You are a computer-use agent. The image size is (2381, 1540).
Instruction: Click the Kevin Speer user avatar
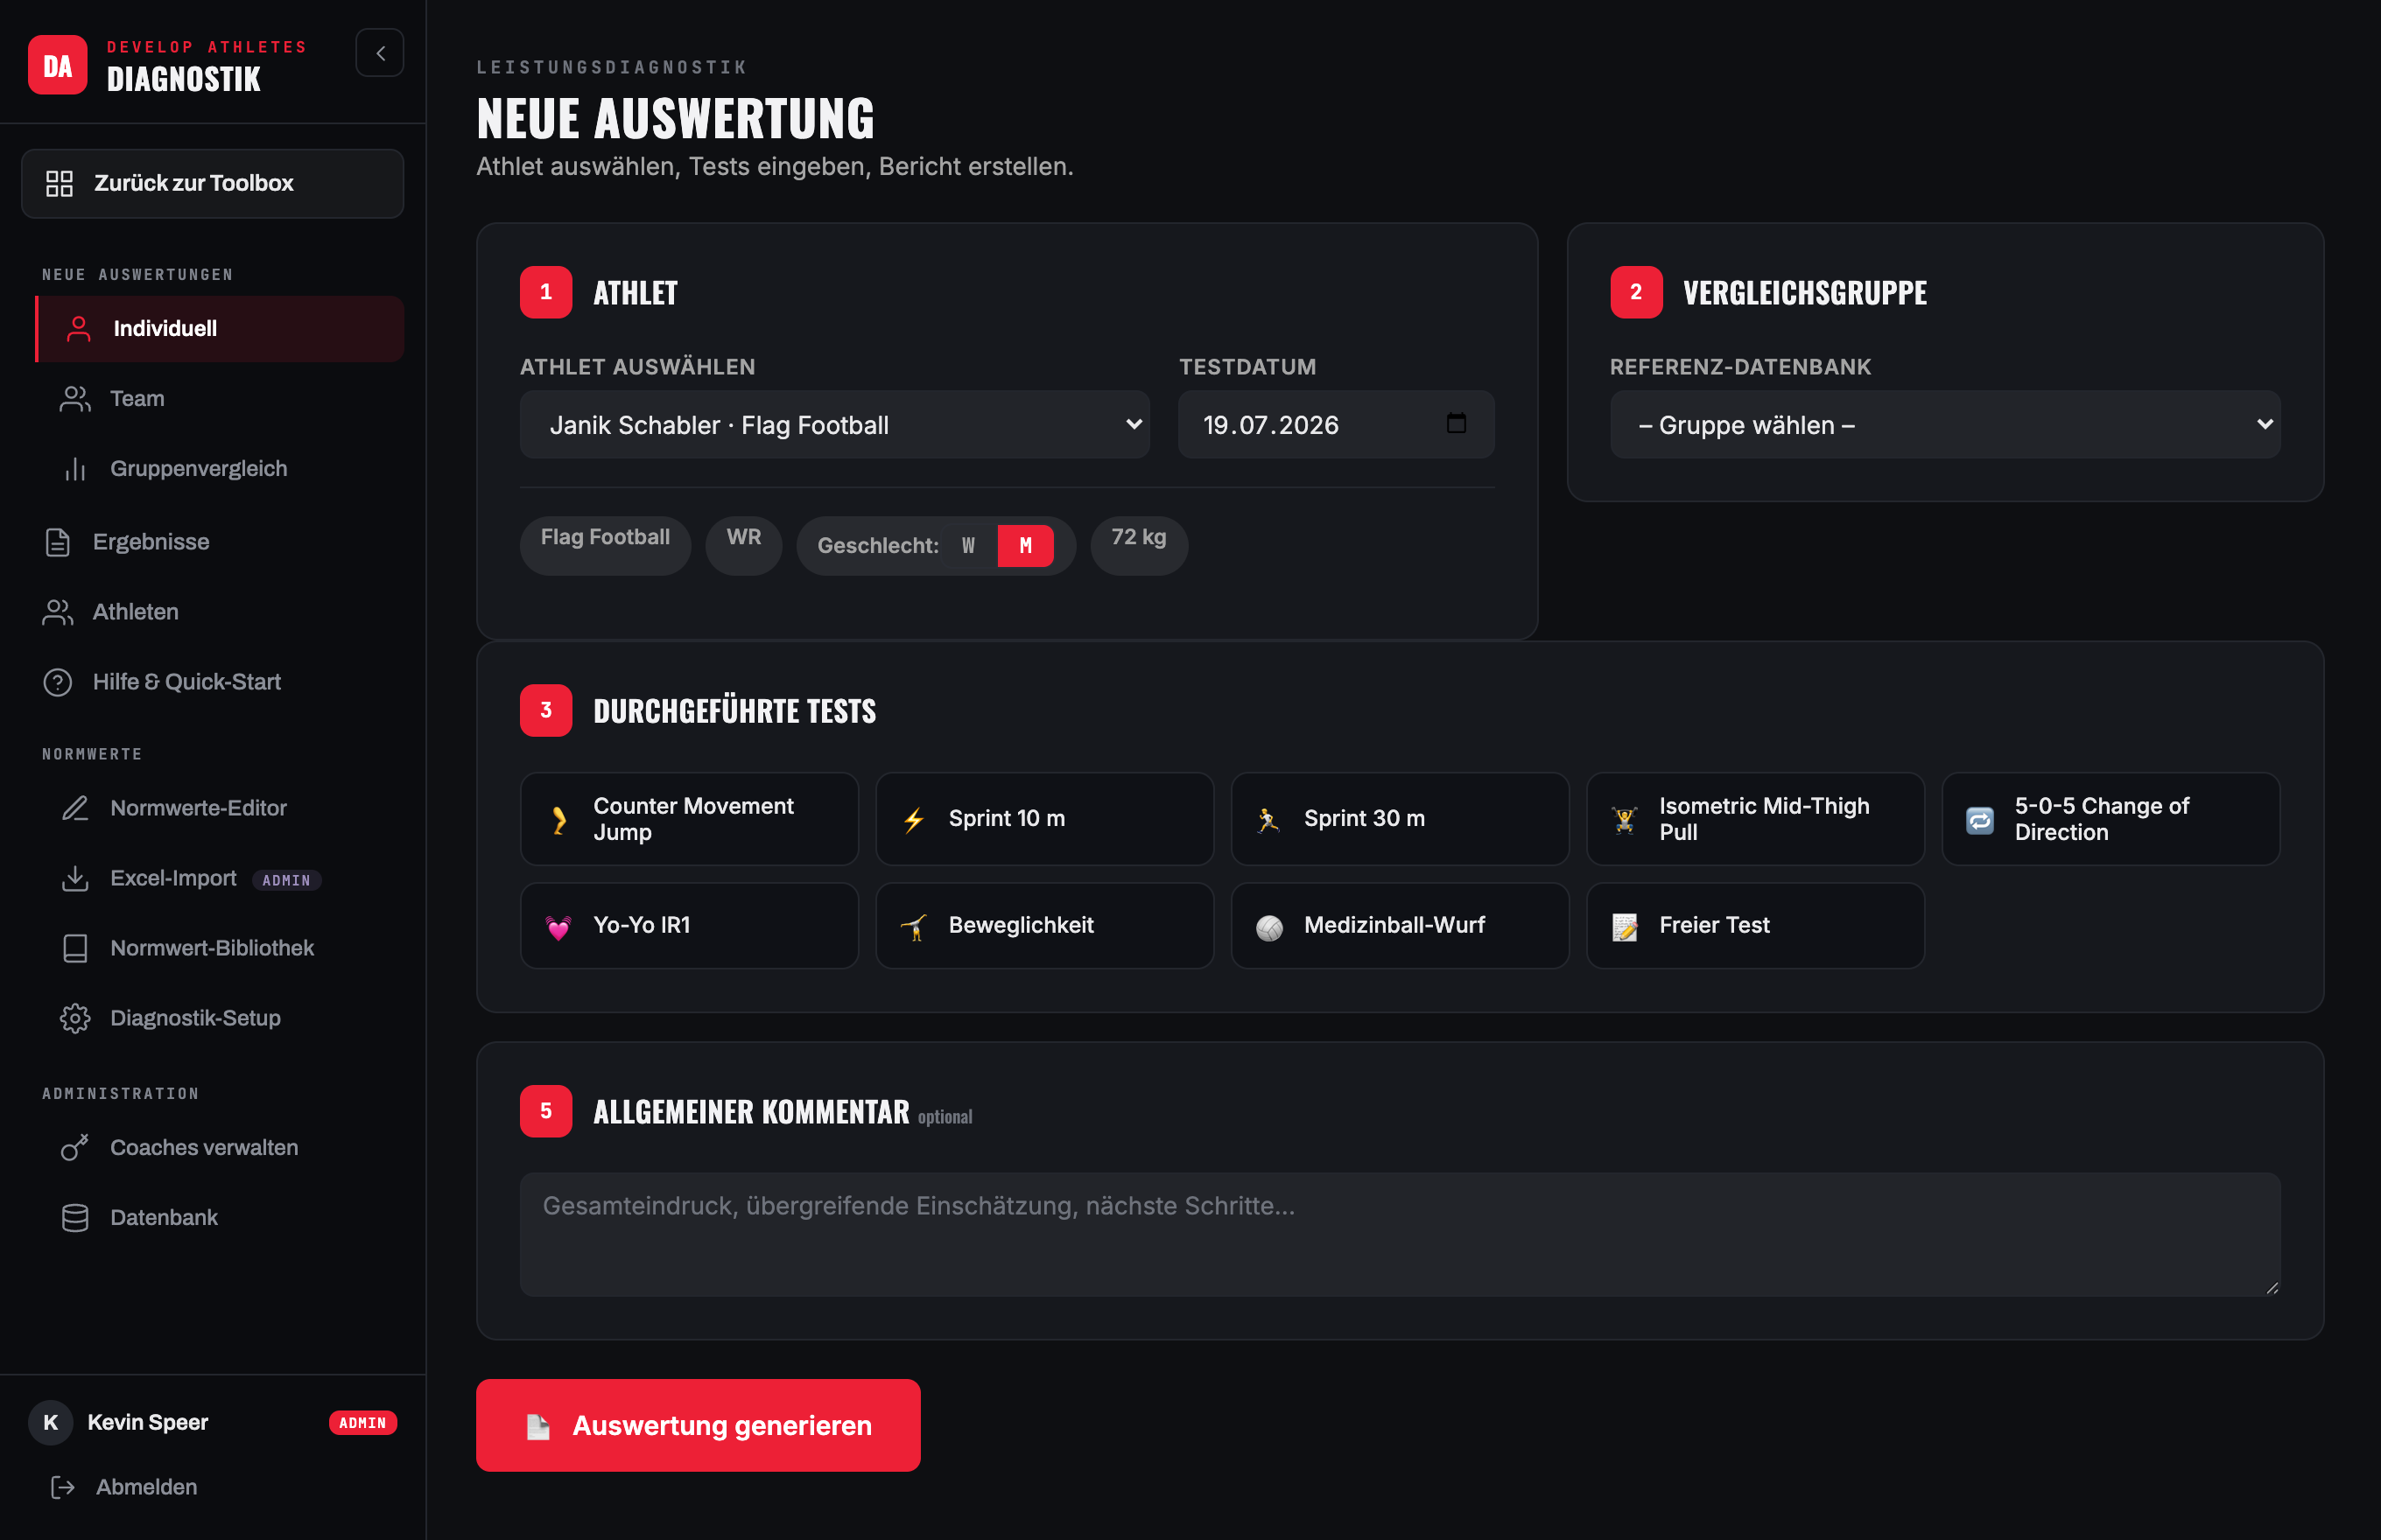coord(50,1423)
